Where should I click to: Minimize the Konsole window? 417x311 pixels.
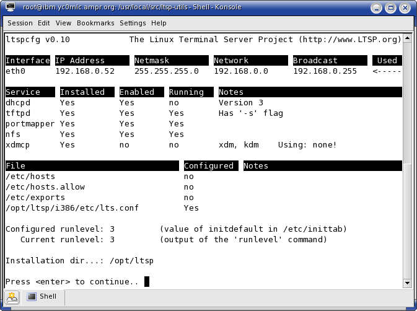[x=376, y=8]
